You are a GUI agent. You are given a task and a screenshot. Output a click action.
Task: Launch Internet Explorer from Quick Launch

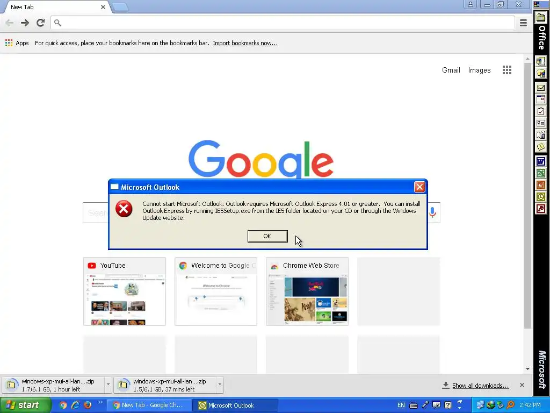[75, 405]
